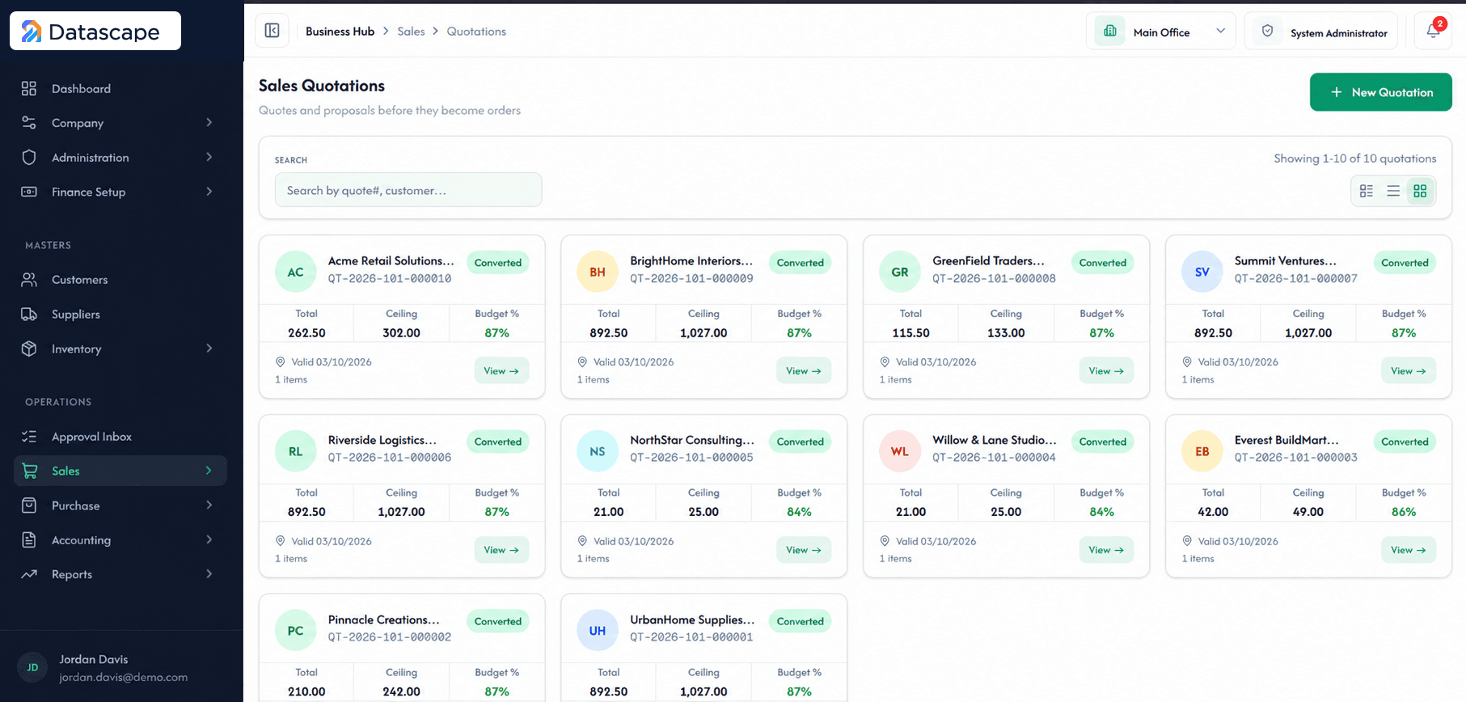The width and height of the screenshot is (1466, 702).
Task: Expand the Reports menu chevron
Action: (209, 573)
